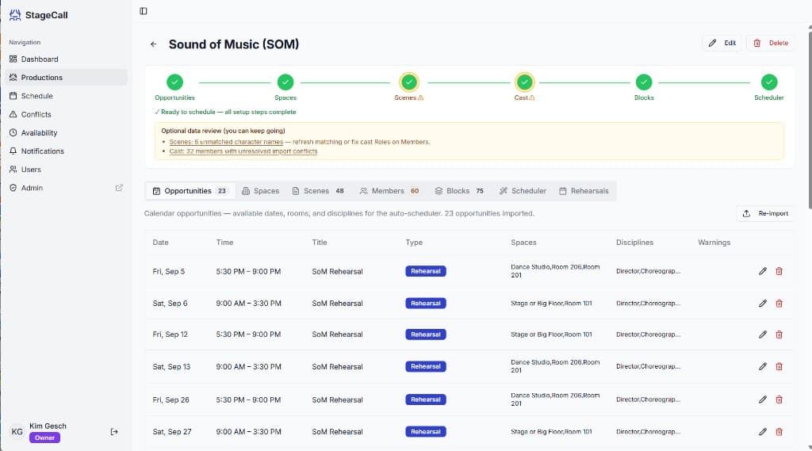
Task: Edit the Fri, Sep 26 opportunity
Action: click(763, 399)
